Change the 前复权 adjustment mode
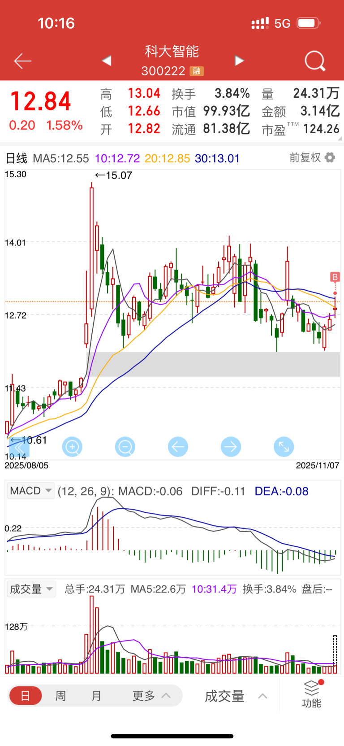The height and width of the screenshot is (746, 344). [305, 157]
